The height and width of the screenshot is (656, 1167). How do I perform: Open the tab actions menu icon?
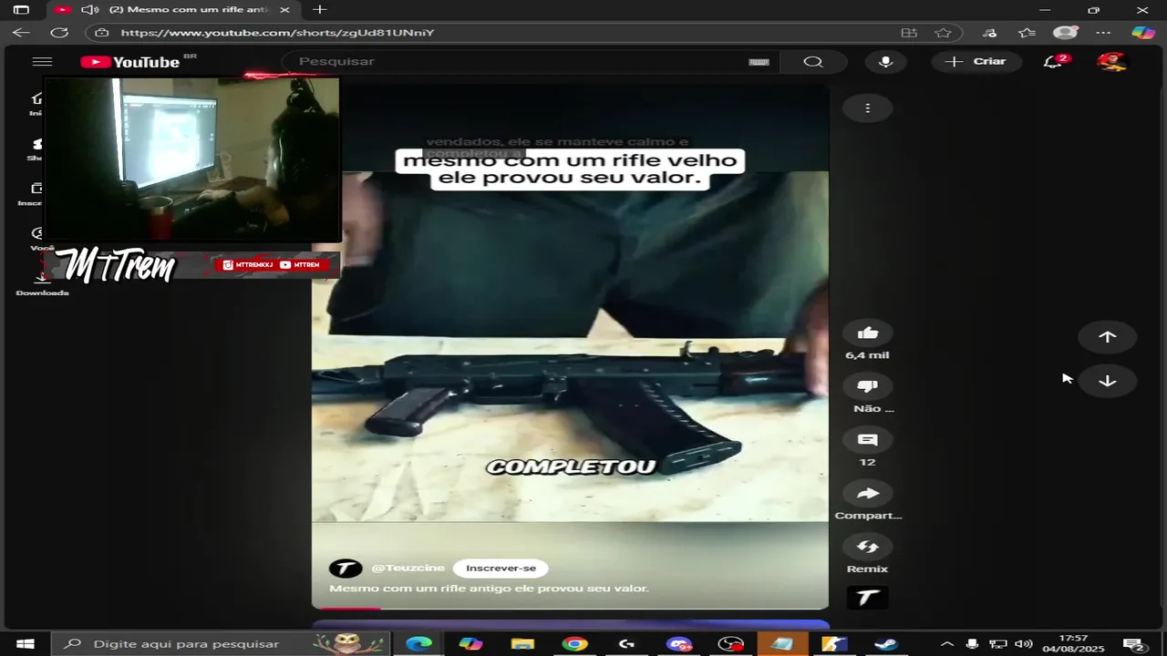point(21,10)
